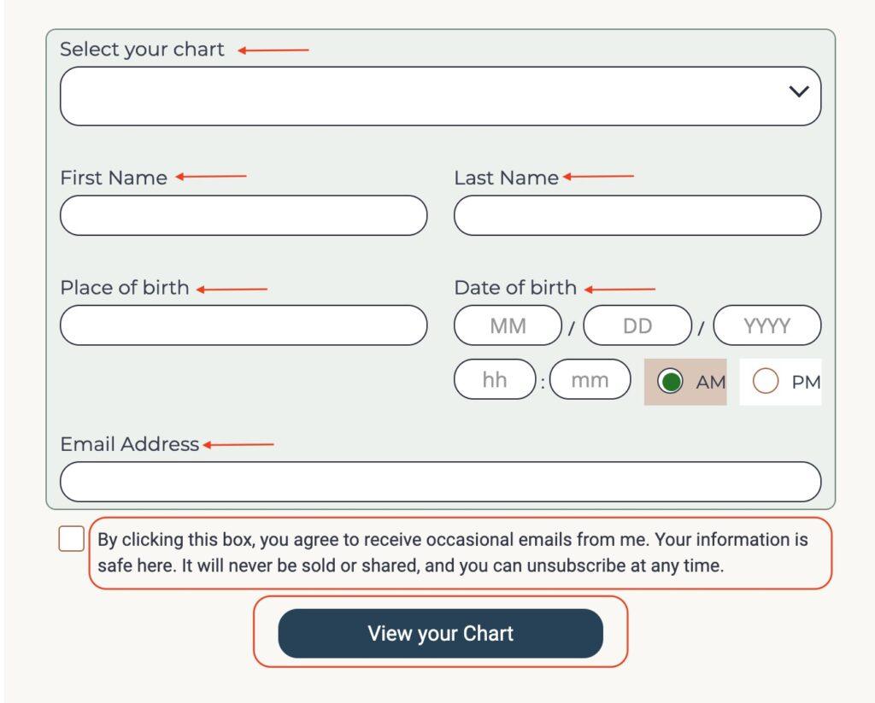Click the Email Address label
The image size is (875, 703).
(x=129, y=444)
